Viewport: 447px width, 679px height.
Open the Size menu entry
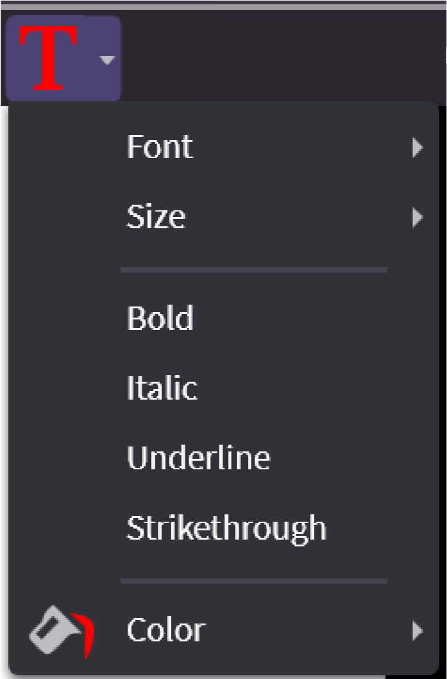point(156,216)
